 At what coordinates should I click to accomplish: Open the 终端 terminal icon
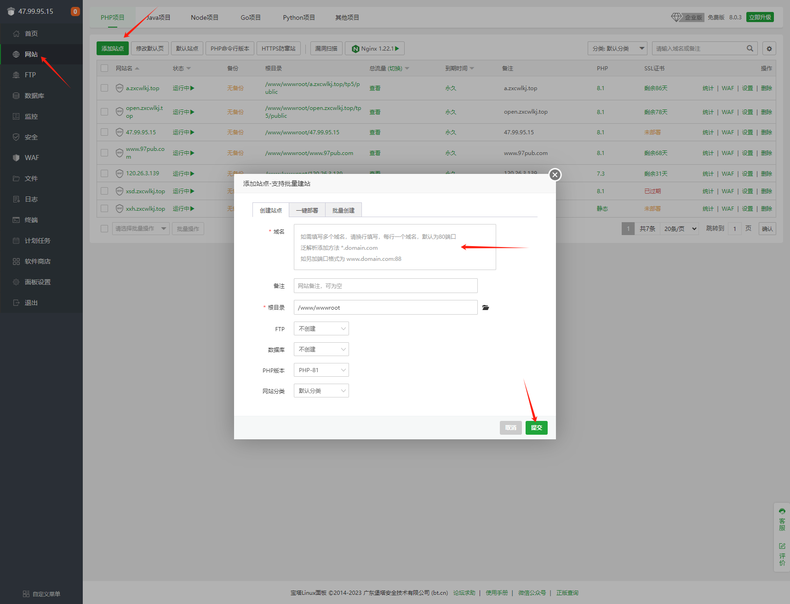point(16,220)
